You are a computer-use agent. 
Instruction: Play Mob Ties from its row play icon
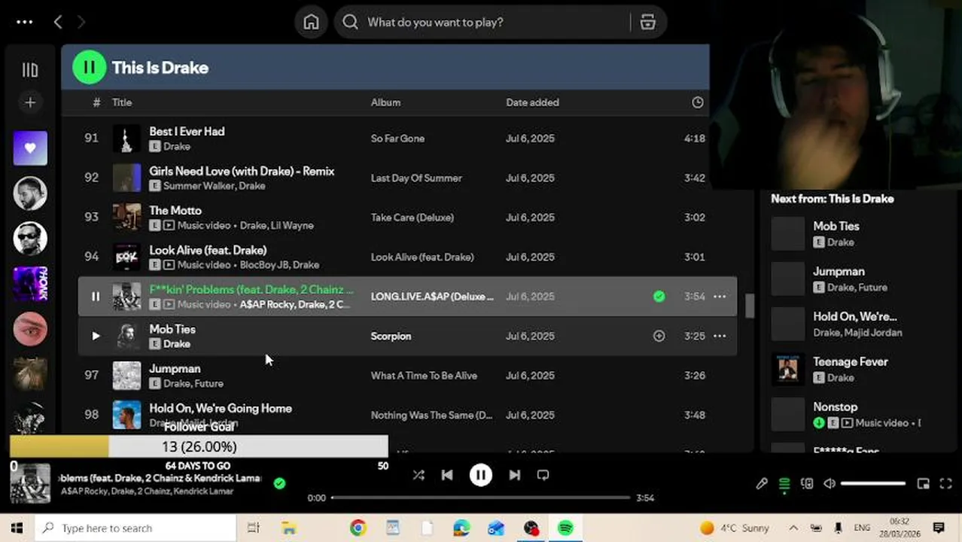point(96,336)
